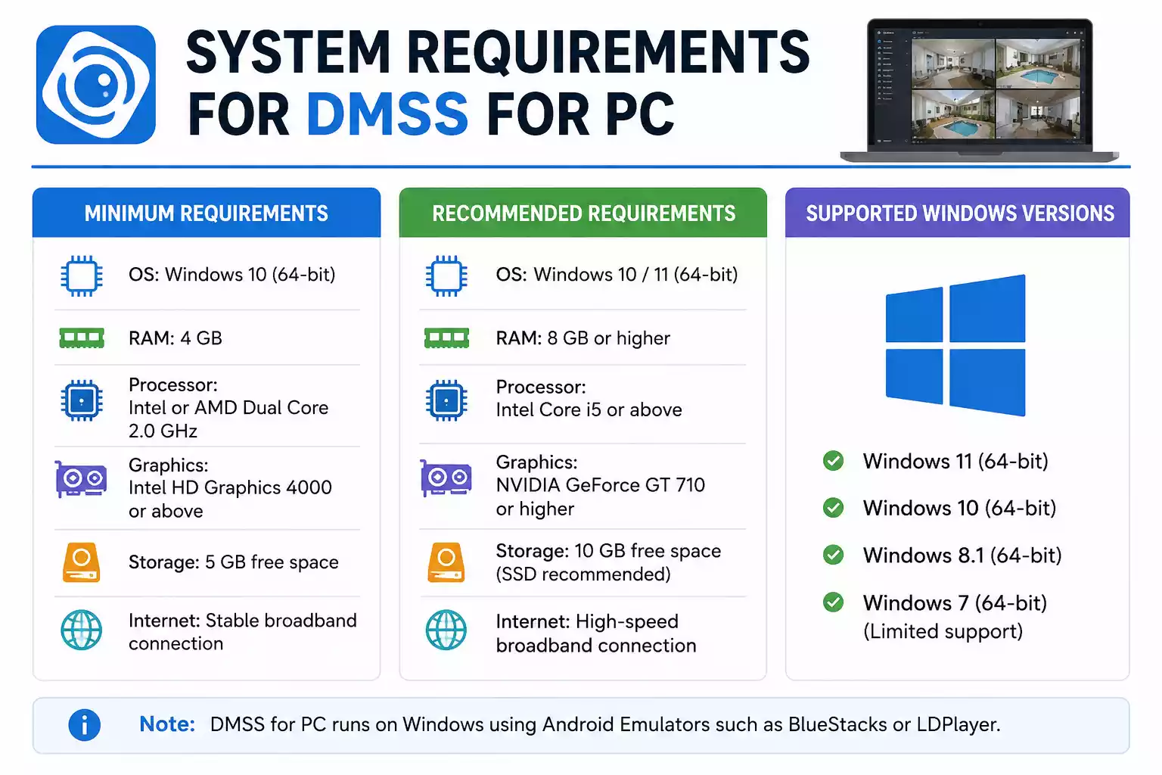The height and width of the screenshot is (775, 1162).
Task: Click the text "Intel HD Graphics 4000"
Action: tap(230, 487)
